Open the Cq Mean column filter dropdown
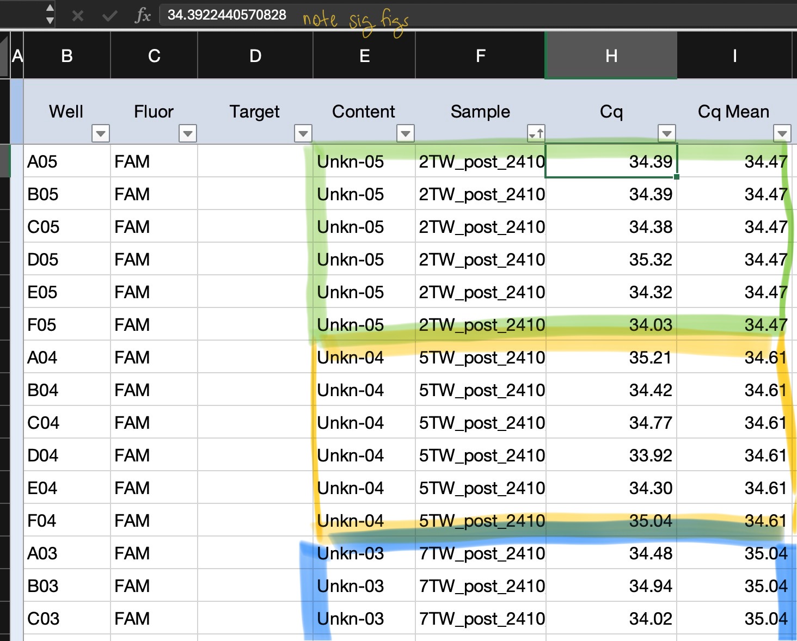This screenshot has height=641, width=797. [782, 133]
